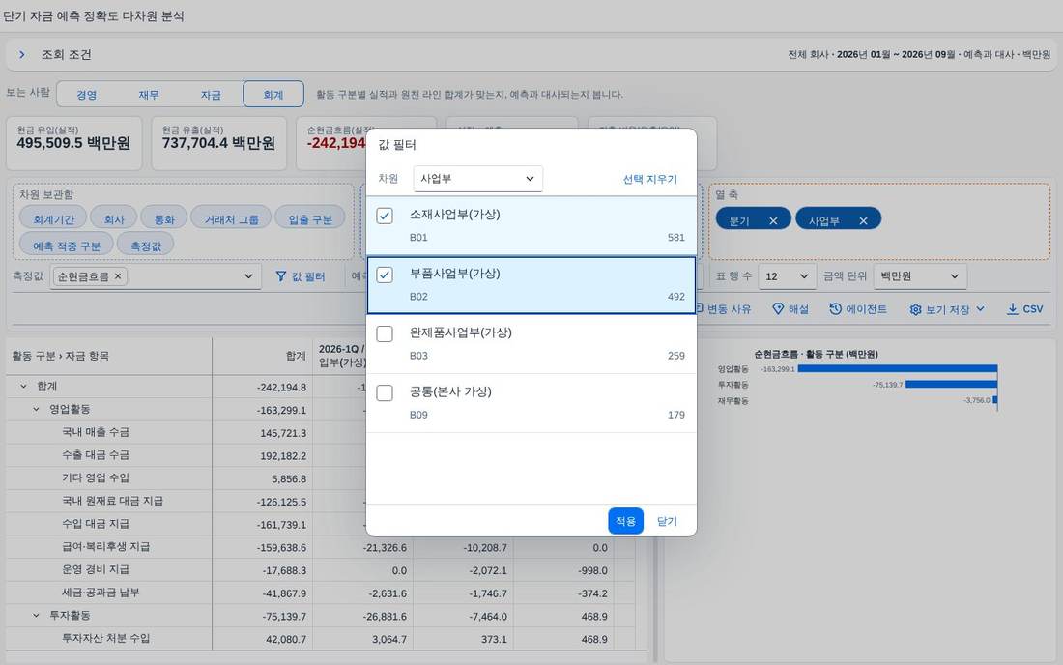This screenshot has height=665, width=1063.
Task: Click the 수출 대금 수금 row label
Action: tap(96, 455)
